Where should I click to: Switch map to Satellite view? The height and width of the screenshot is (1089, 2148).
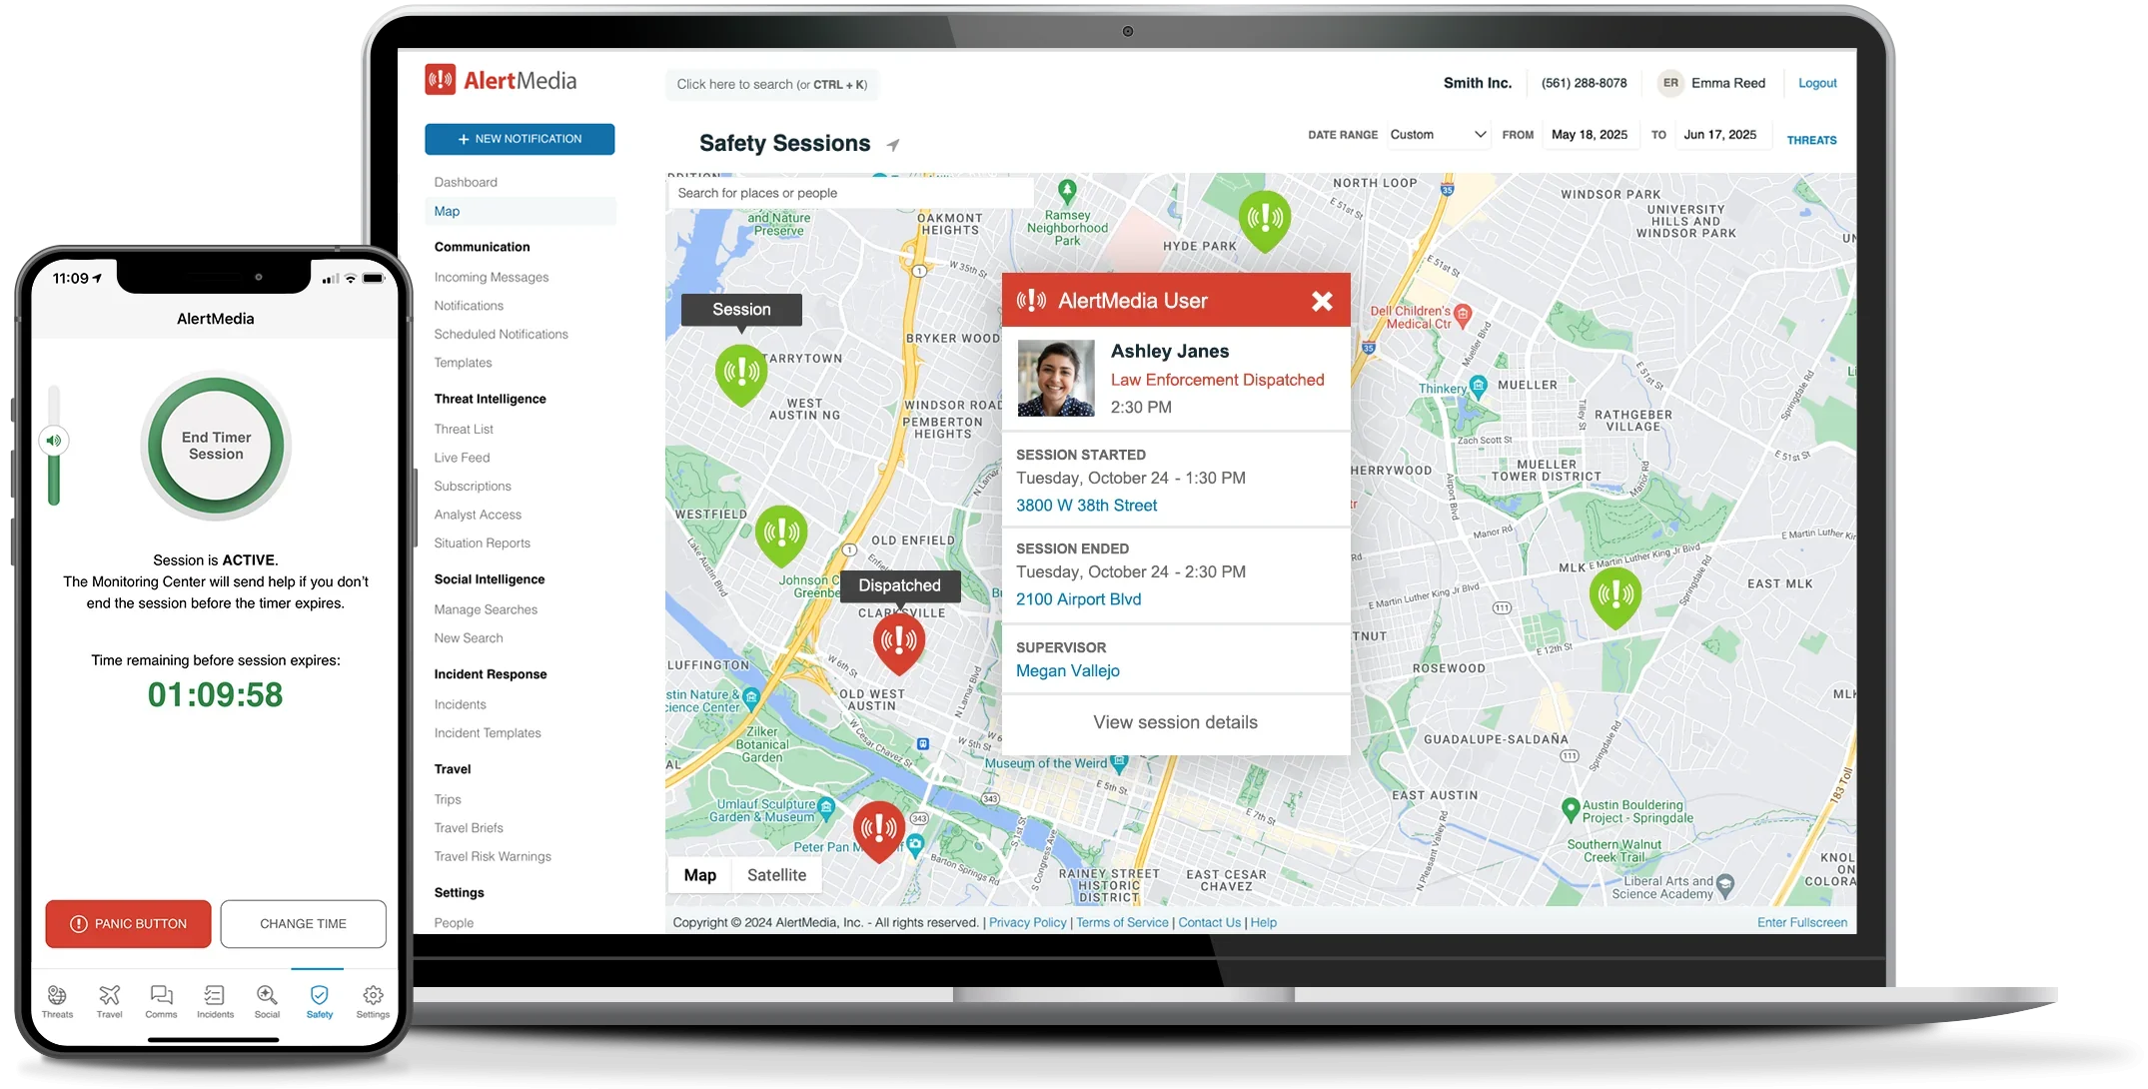click(x=776, y=875)
